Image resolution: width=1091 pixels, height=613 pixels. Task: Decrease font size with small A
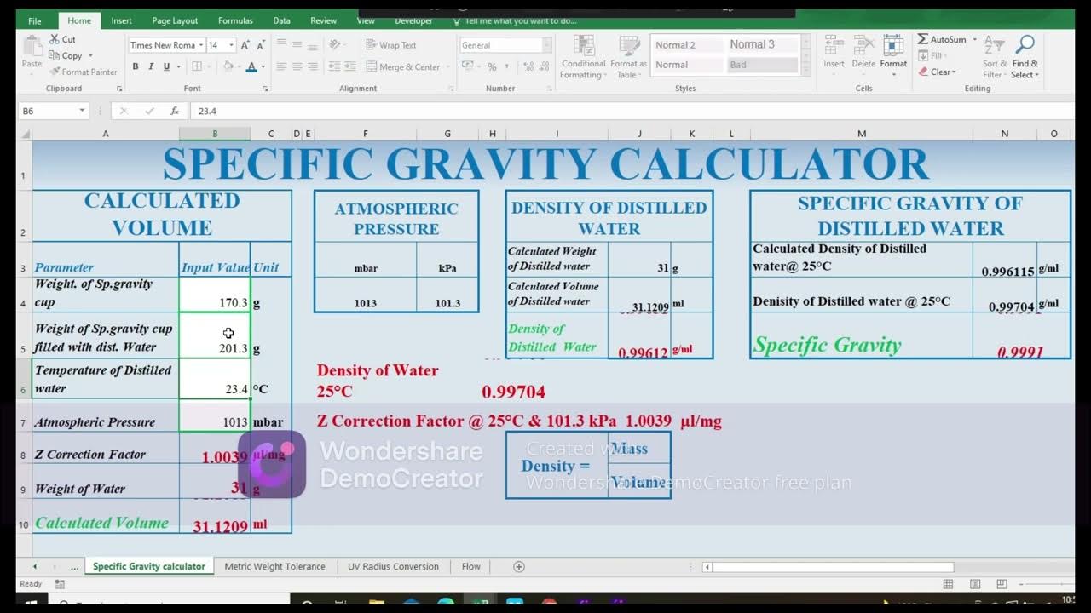pyautogui.click(x=261, y=45)
